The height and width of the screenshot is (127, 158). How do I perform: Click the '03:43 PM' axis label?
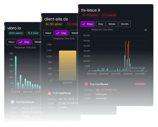92,74
